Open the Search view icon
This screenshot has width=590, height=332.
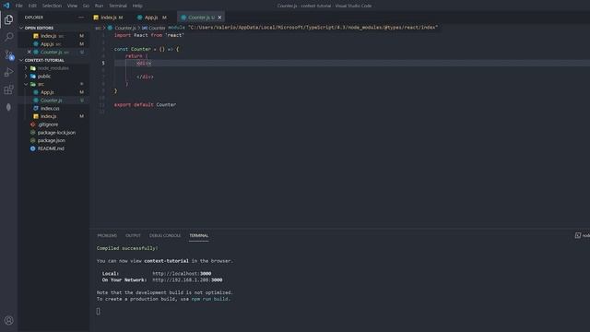(8, 37)
